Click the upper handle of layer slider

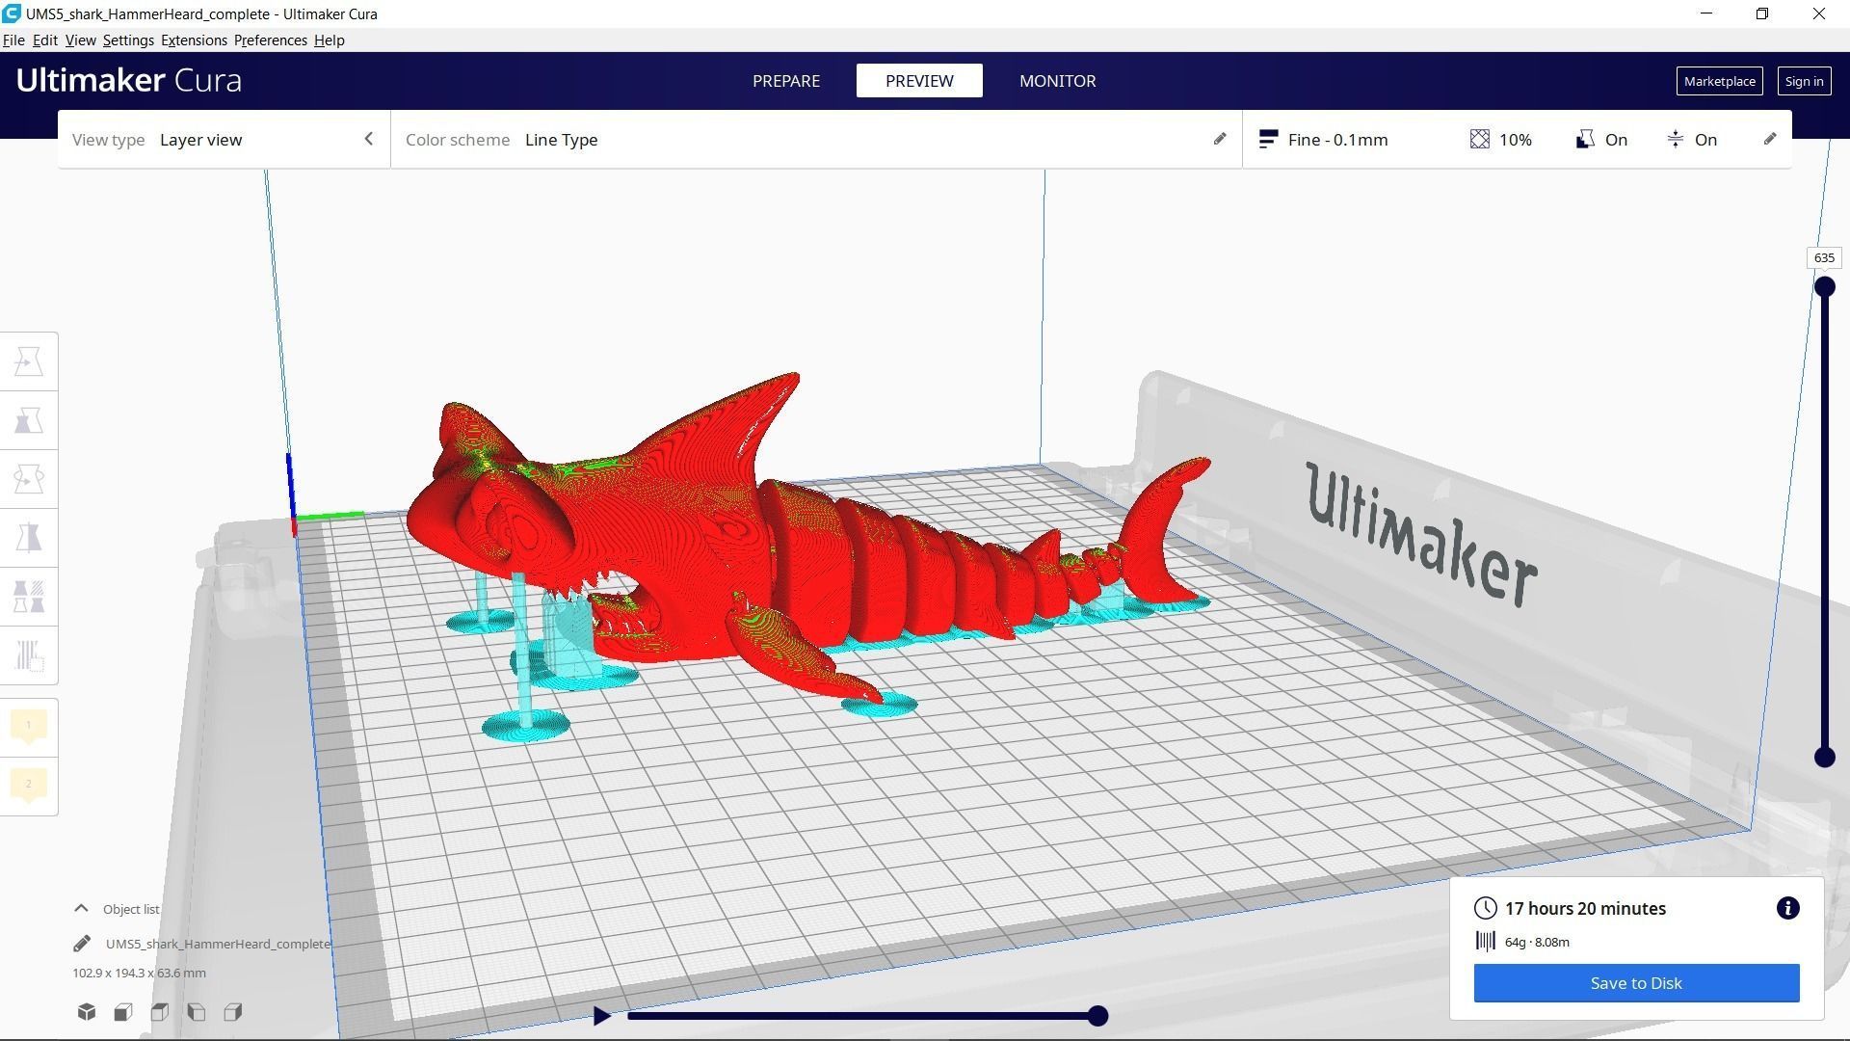(x=1824, y=286)
